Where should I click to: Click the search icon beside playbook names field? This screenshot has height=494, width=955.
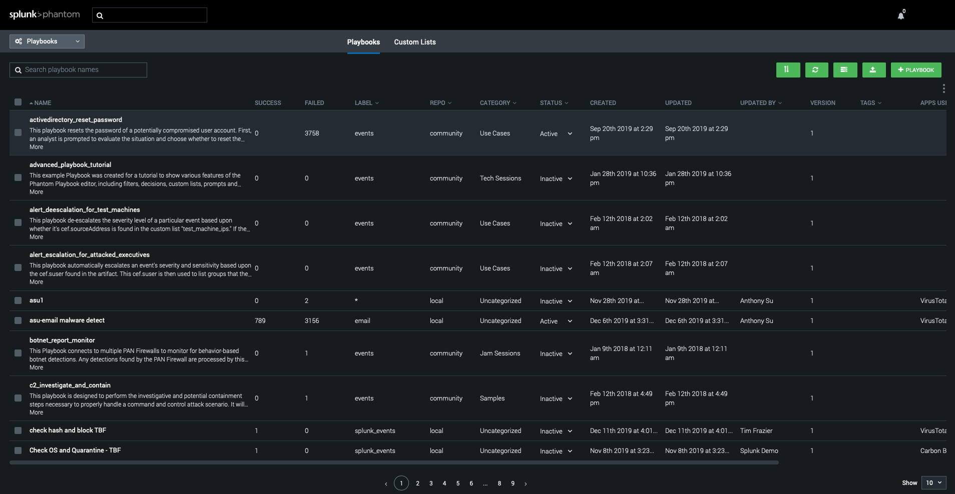click(x=18, y=70)
